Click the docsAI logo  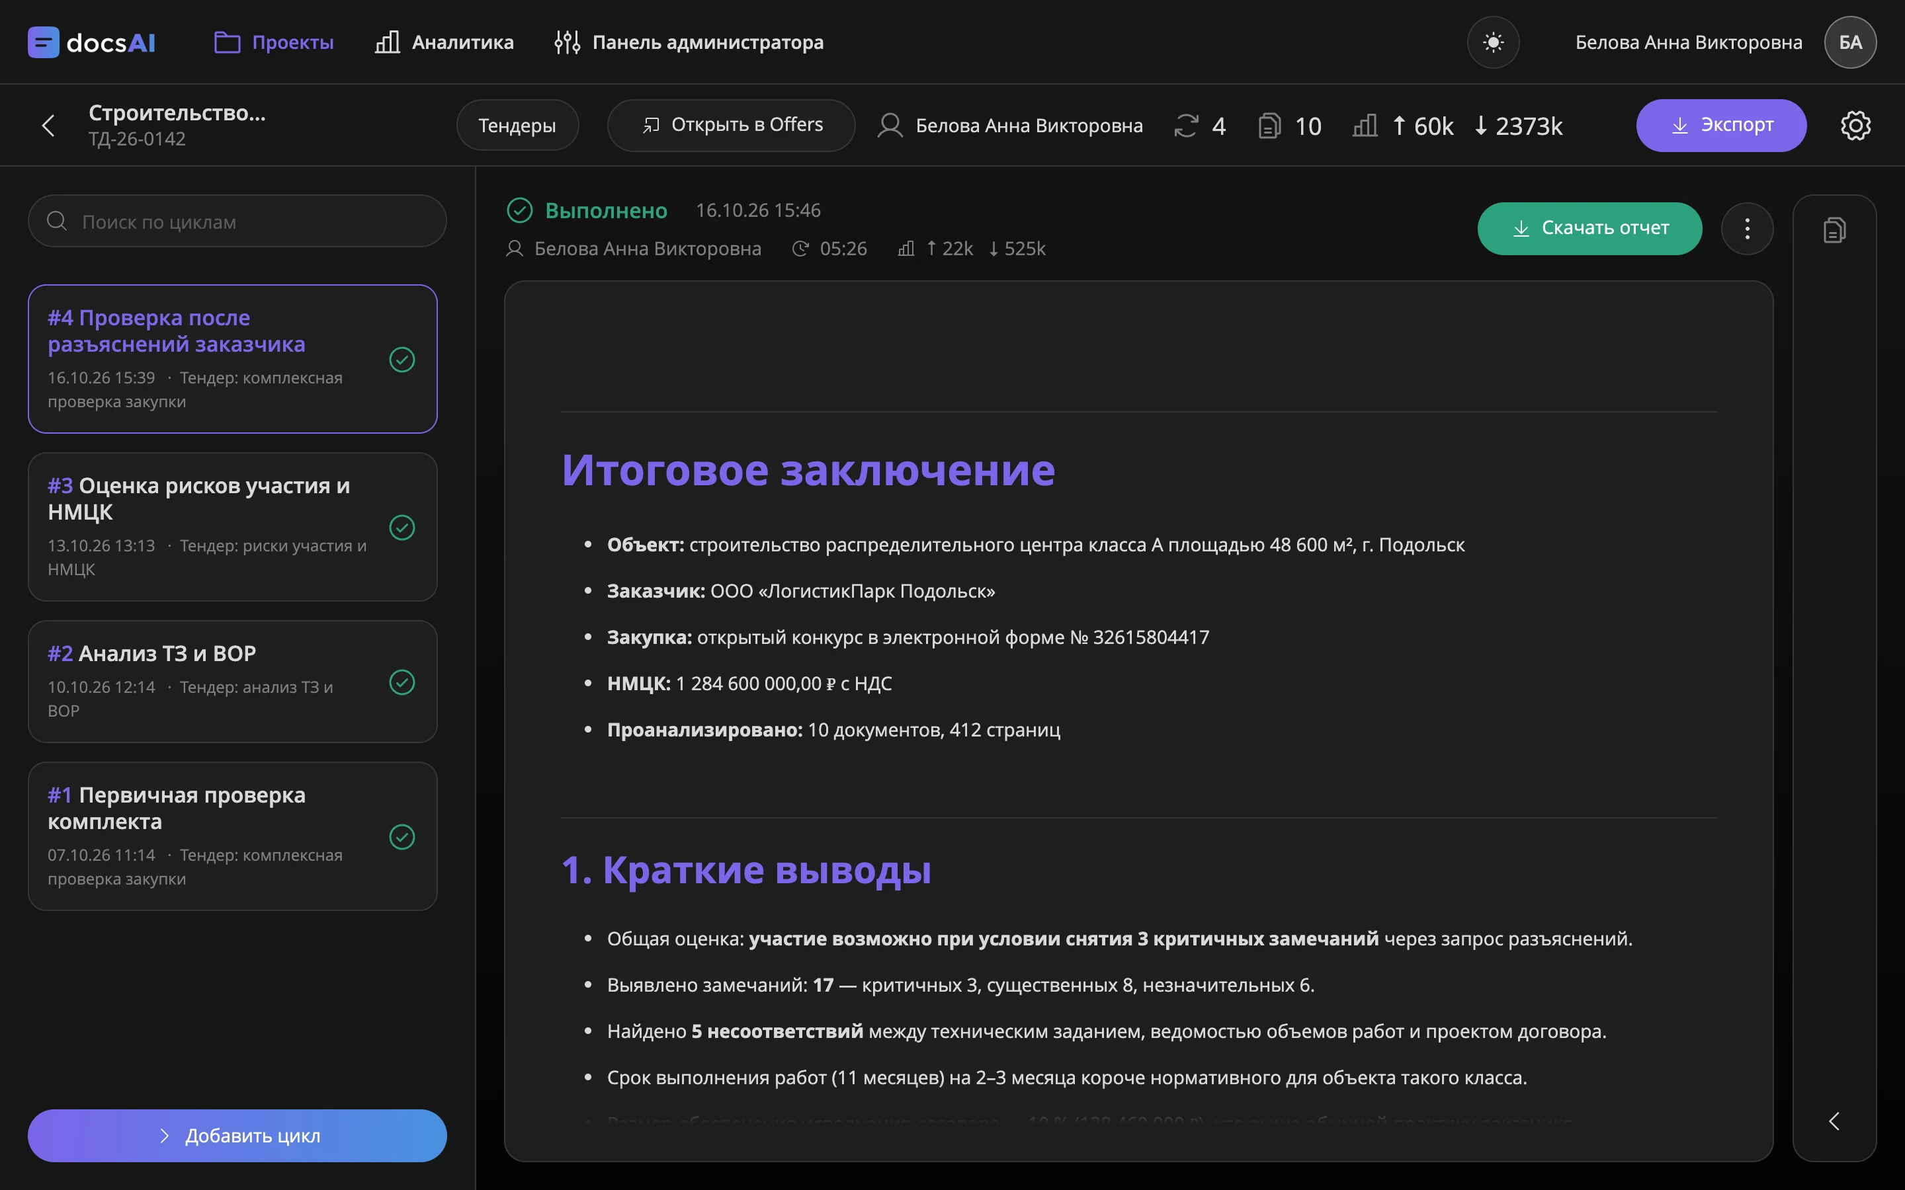click(x=91, y=42)
